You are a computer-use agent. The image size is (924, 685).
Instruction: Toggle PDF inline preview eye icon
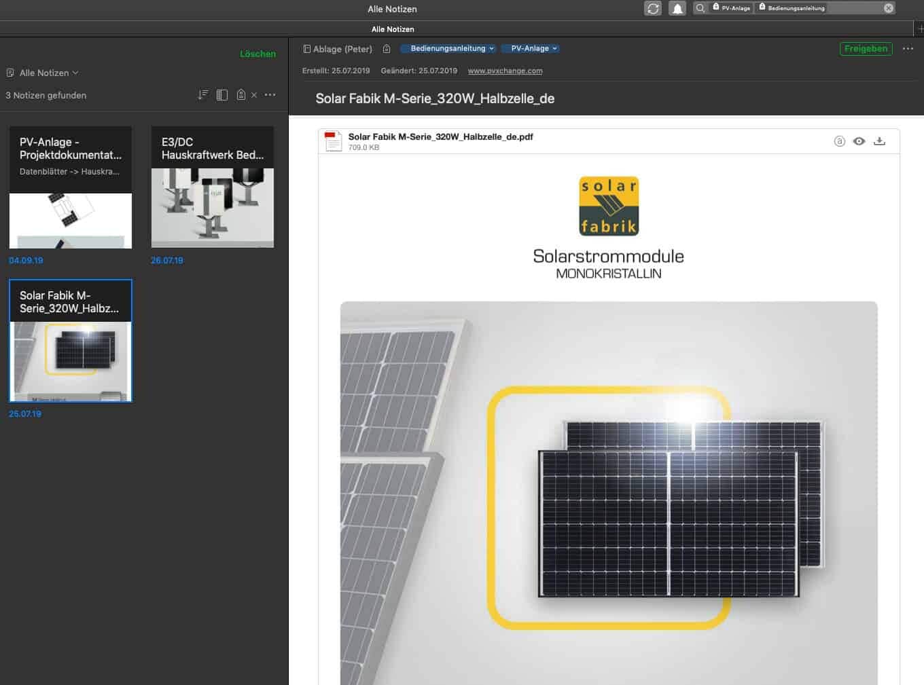(859, 141)
